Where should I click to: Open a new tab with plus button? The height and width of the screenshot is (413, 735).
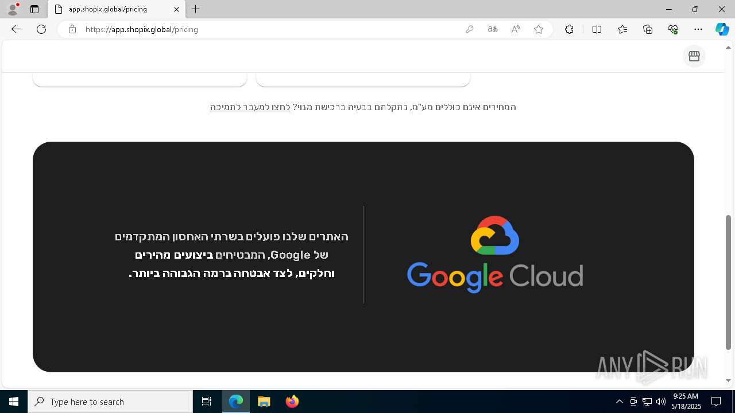tap(196, 9)
